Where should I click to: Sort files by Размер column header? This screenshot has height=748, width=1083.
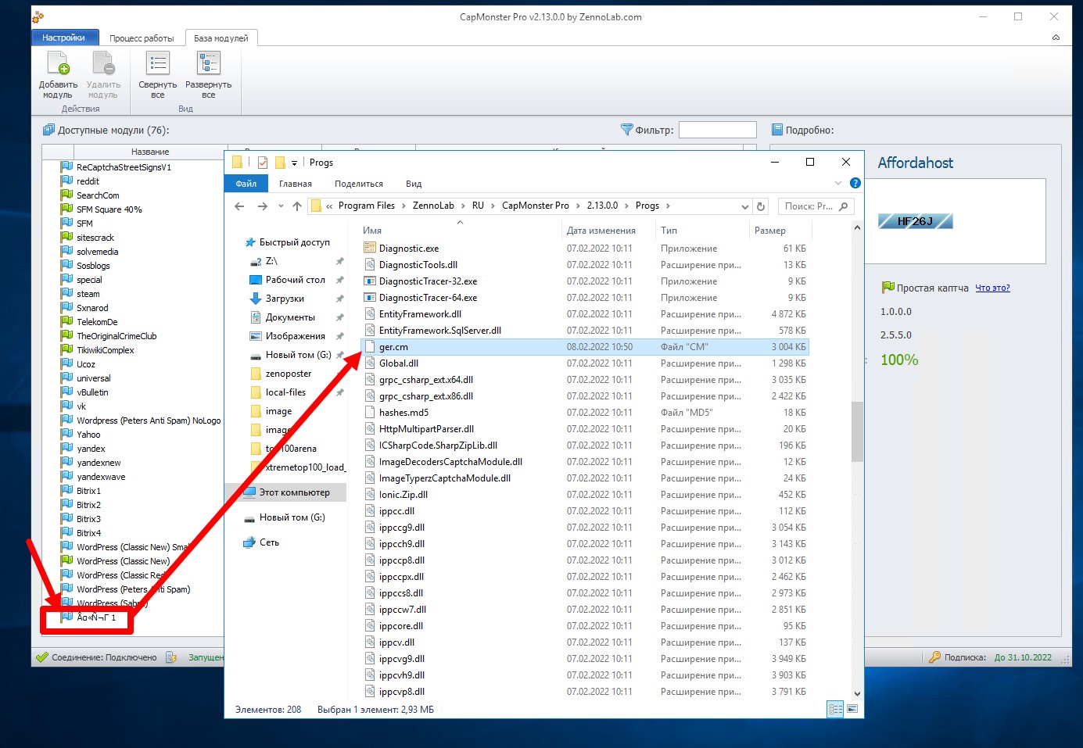[770, 231]
